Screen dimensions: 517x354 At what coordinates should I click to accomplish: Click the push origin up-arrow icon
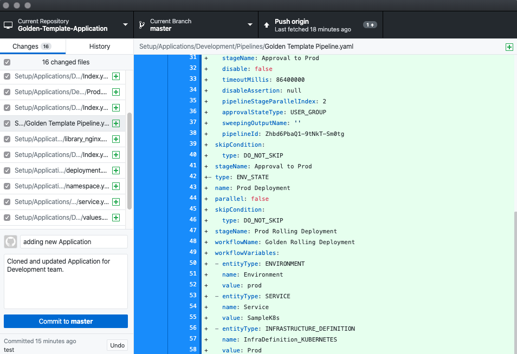click(267, 25)
